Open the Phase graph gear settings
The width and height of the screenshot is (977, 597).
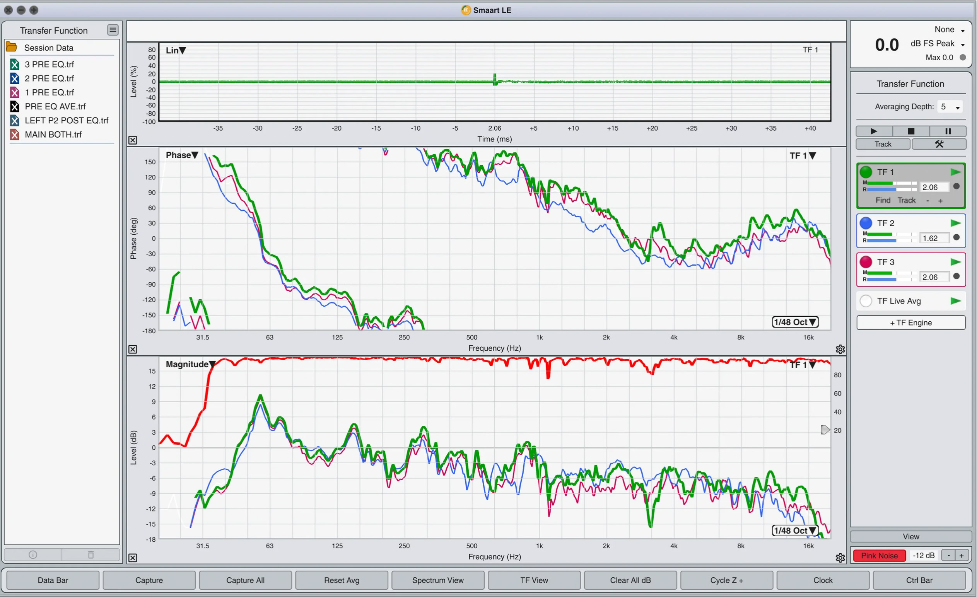(x=840, y=349)
